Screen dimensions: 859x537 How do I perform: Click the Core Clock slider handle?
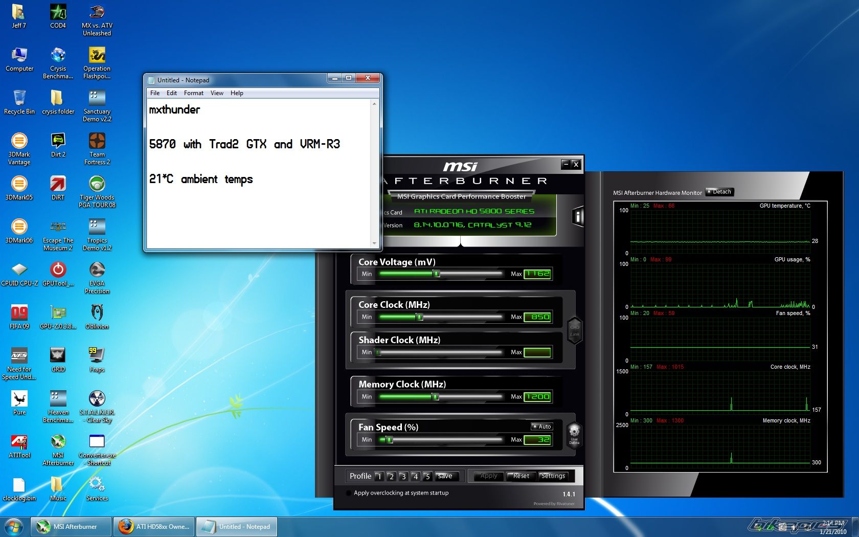[x=420, y=317]
